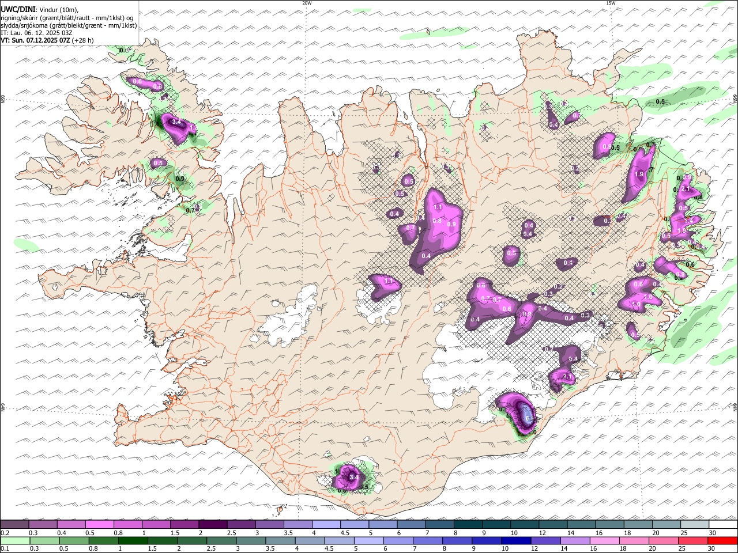
Task: Click the 2.1 value near the southeast coast glacier
Action: [x=567, y=377]
